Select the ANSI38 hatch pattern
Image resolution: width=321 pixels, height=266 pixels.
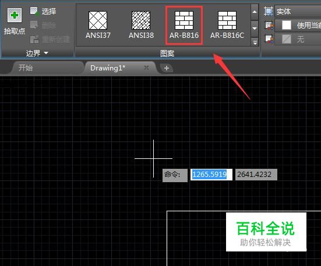coord(141,25)
